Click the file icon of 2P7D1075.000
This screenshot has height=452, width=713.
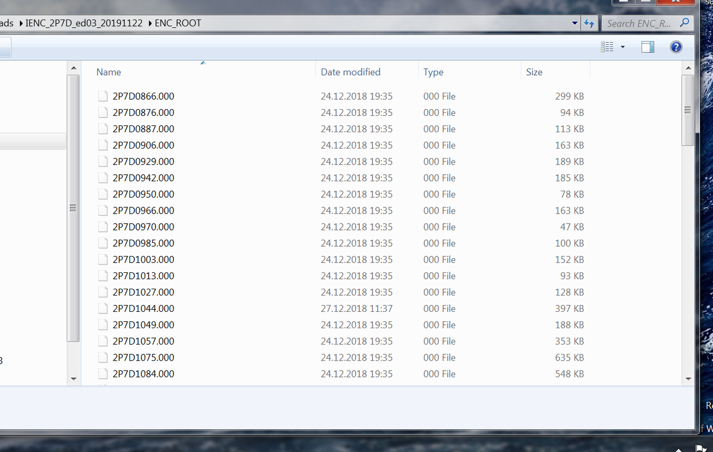[102, 358]
